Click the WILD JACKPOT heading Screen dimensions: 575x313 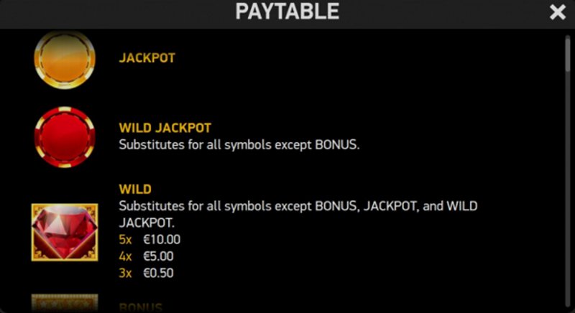(x=165, y=128)
